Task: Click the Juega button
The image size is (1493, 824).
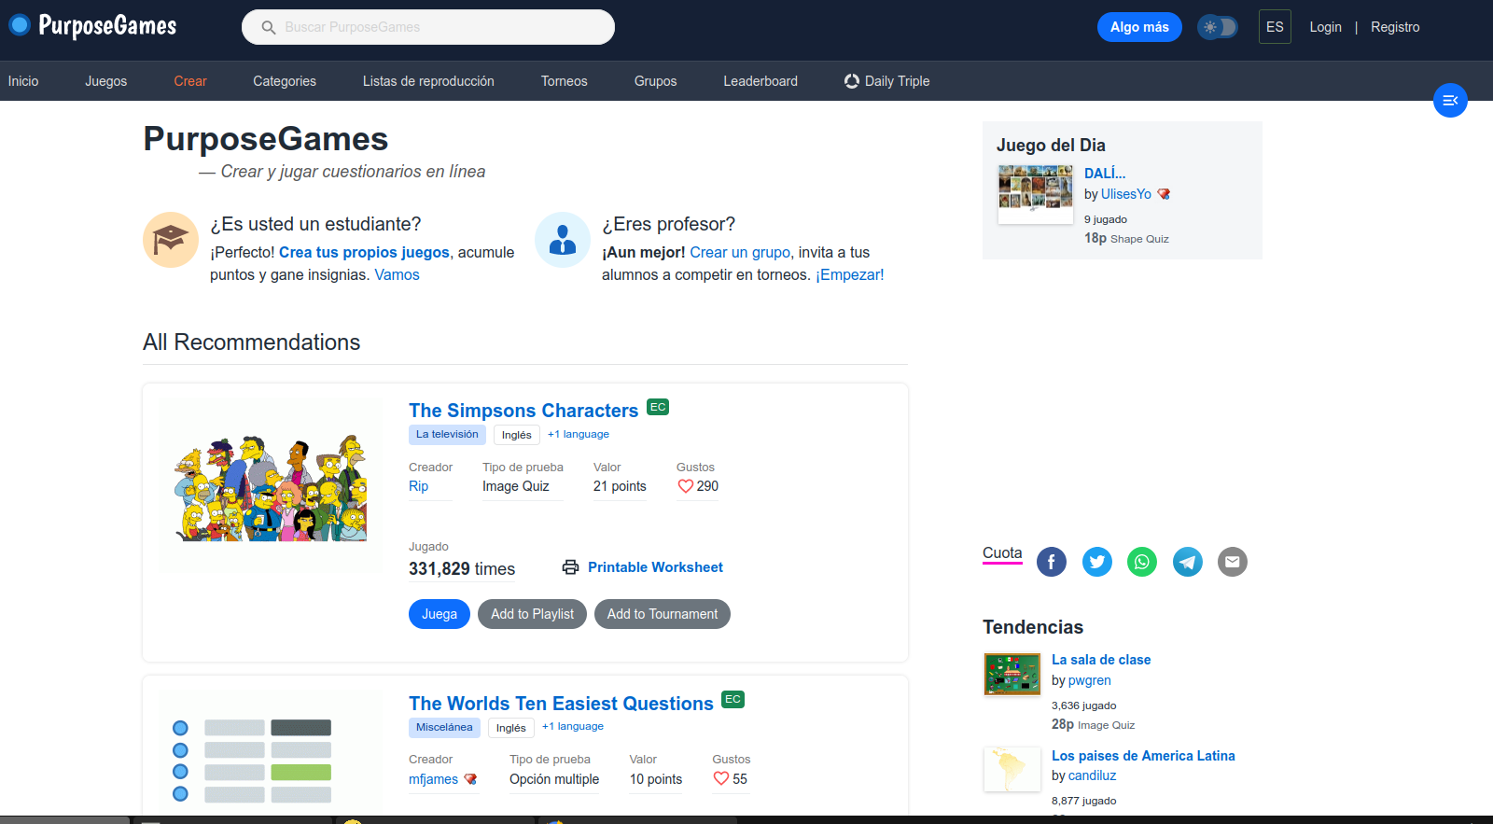Action: pos(440,614)
